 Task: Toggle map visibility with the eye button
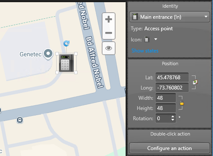click(109, 48)
